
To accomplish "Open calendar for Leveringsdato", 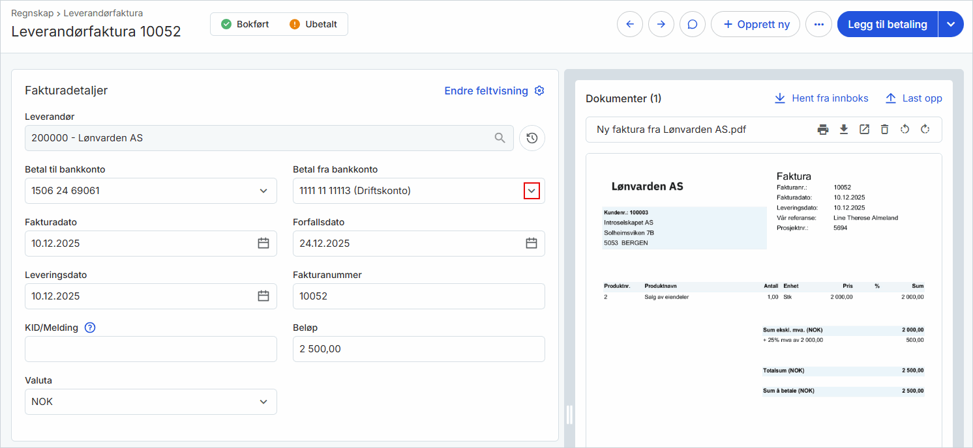I will [x=263, y=296].
